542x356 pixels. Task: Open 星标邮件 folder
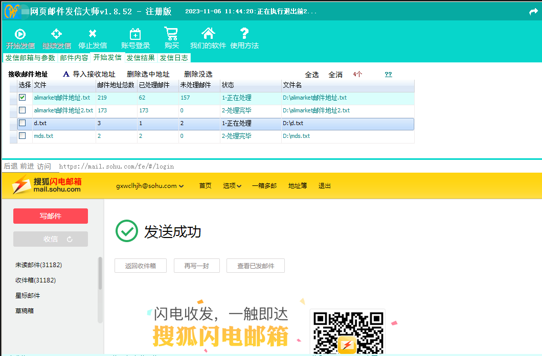(x=28, y=295)
